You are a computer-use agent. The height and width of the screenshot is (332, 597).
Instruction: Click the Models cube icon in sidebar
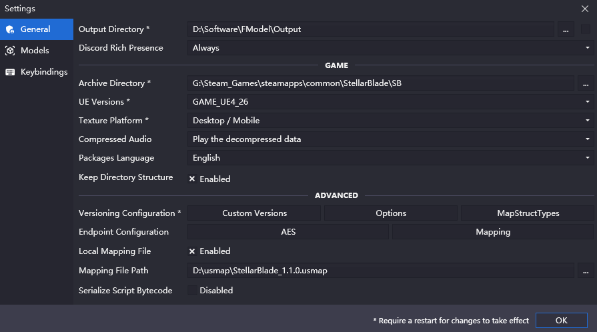pyautogui.click(x=10, y=51)
